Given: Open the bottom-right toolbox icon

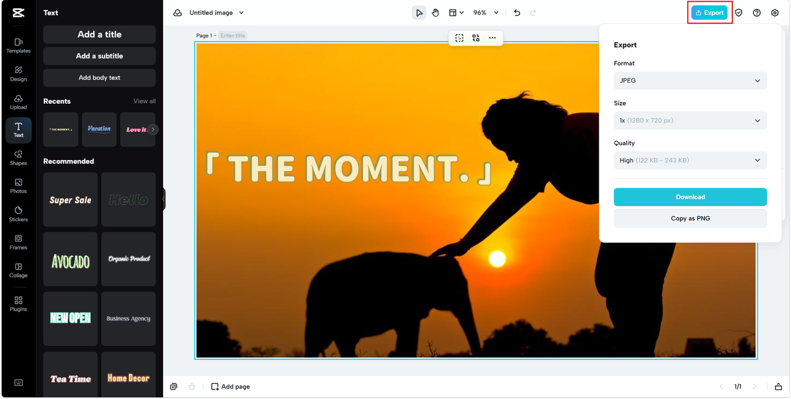Looking at the screenshot, I should [x=778, y=387].
